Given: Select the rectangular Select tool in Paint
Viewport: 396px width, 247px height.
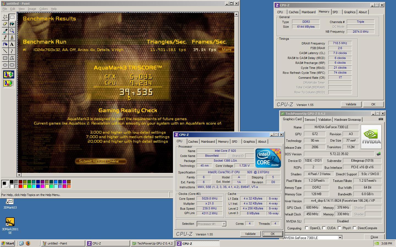Looking at the screenshot, I should [12, 17].
